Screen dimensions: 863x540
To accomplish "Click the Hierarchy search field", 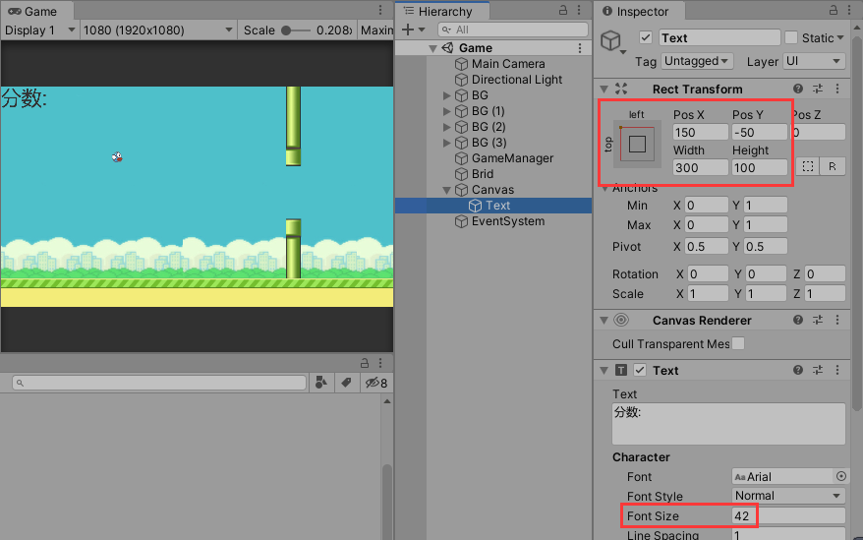I will coord(513,30).
